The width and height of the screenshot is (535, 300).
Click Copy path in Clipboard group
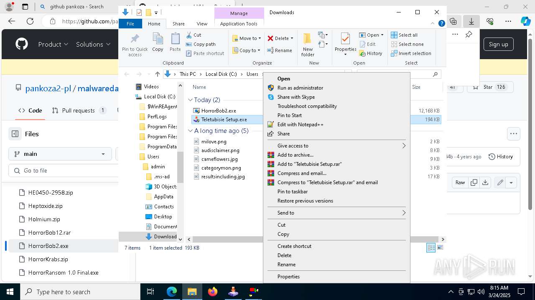[201, 44]
